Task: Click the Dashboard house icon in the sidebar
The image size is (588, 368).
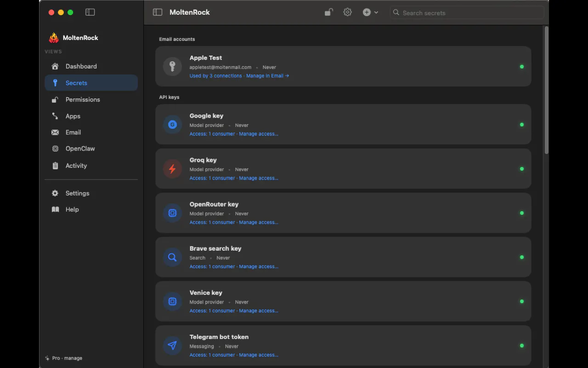Action: (x=55, y=66)
